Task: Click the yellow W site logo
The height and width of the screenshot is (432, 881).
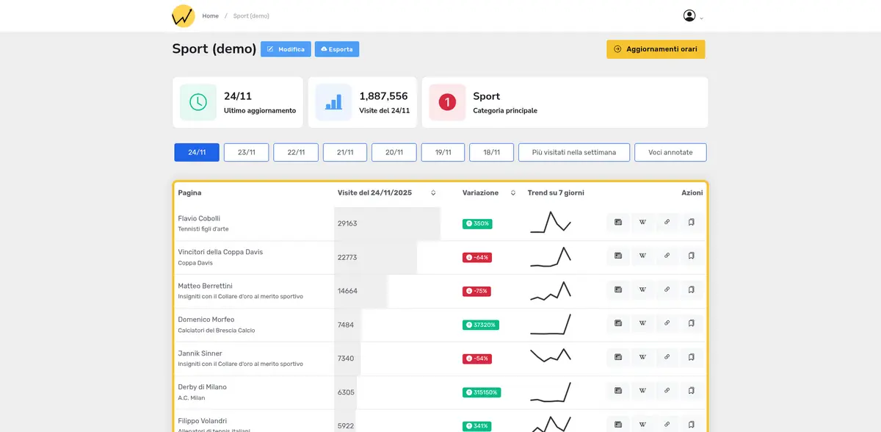Action: click(x=183, y=16)
